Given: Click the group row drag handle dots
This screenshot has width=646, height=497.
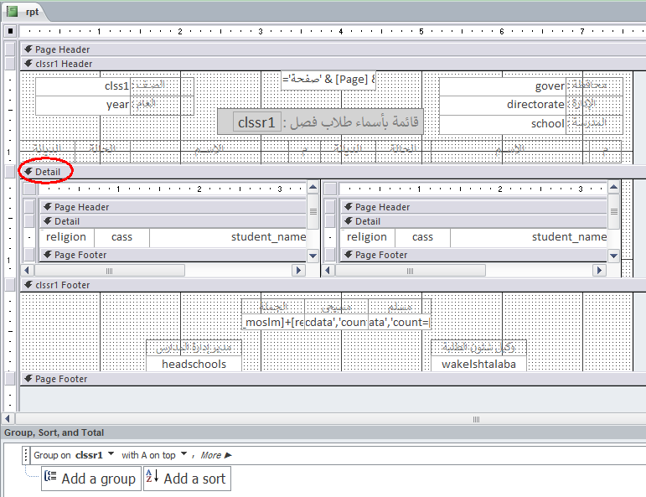Looking at the screenshot, I should [25, 455].
